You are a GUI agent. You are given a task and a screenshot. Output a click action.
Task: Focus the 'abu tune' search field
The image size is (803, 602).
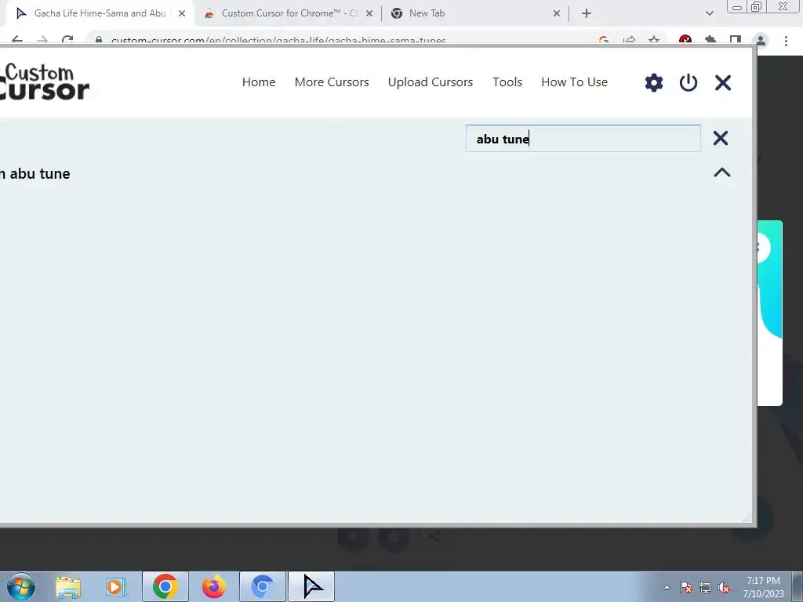583,138
